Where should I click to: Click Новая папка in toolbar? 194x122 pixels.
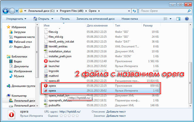pos(130,19)
